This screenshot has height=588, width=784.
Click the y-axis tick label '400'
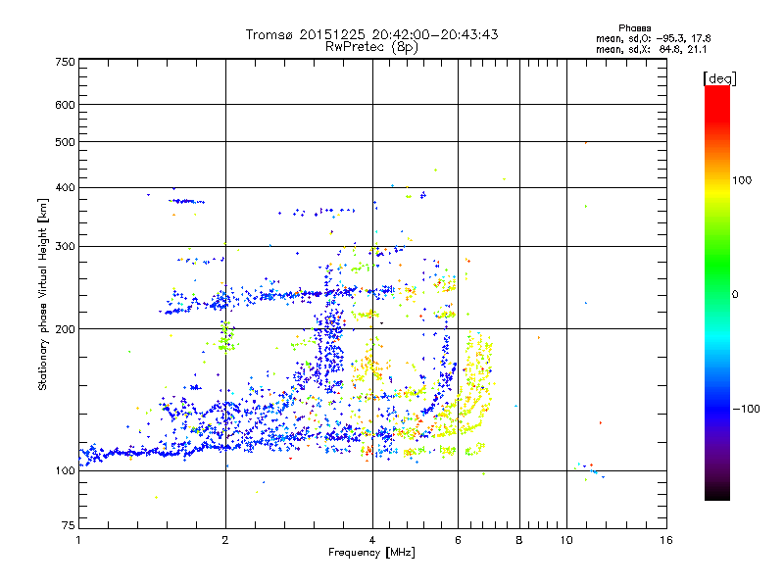[x=66, y=188]
